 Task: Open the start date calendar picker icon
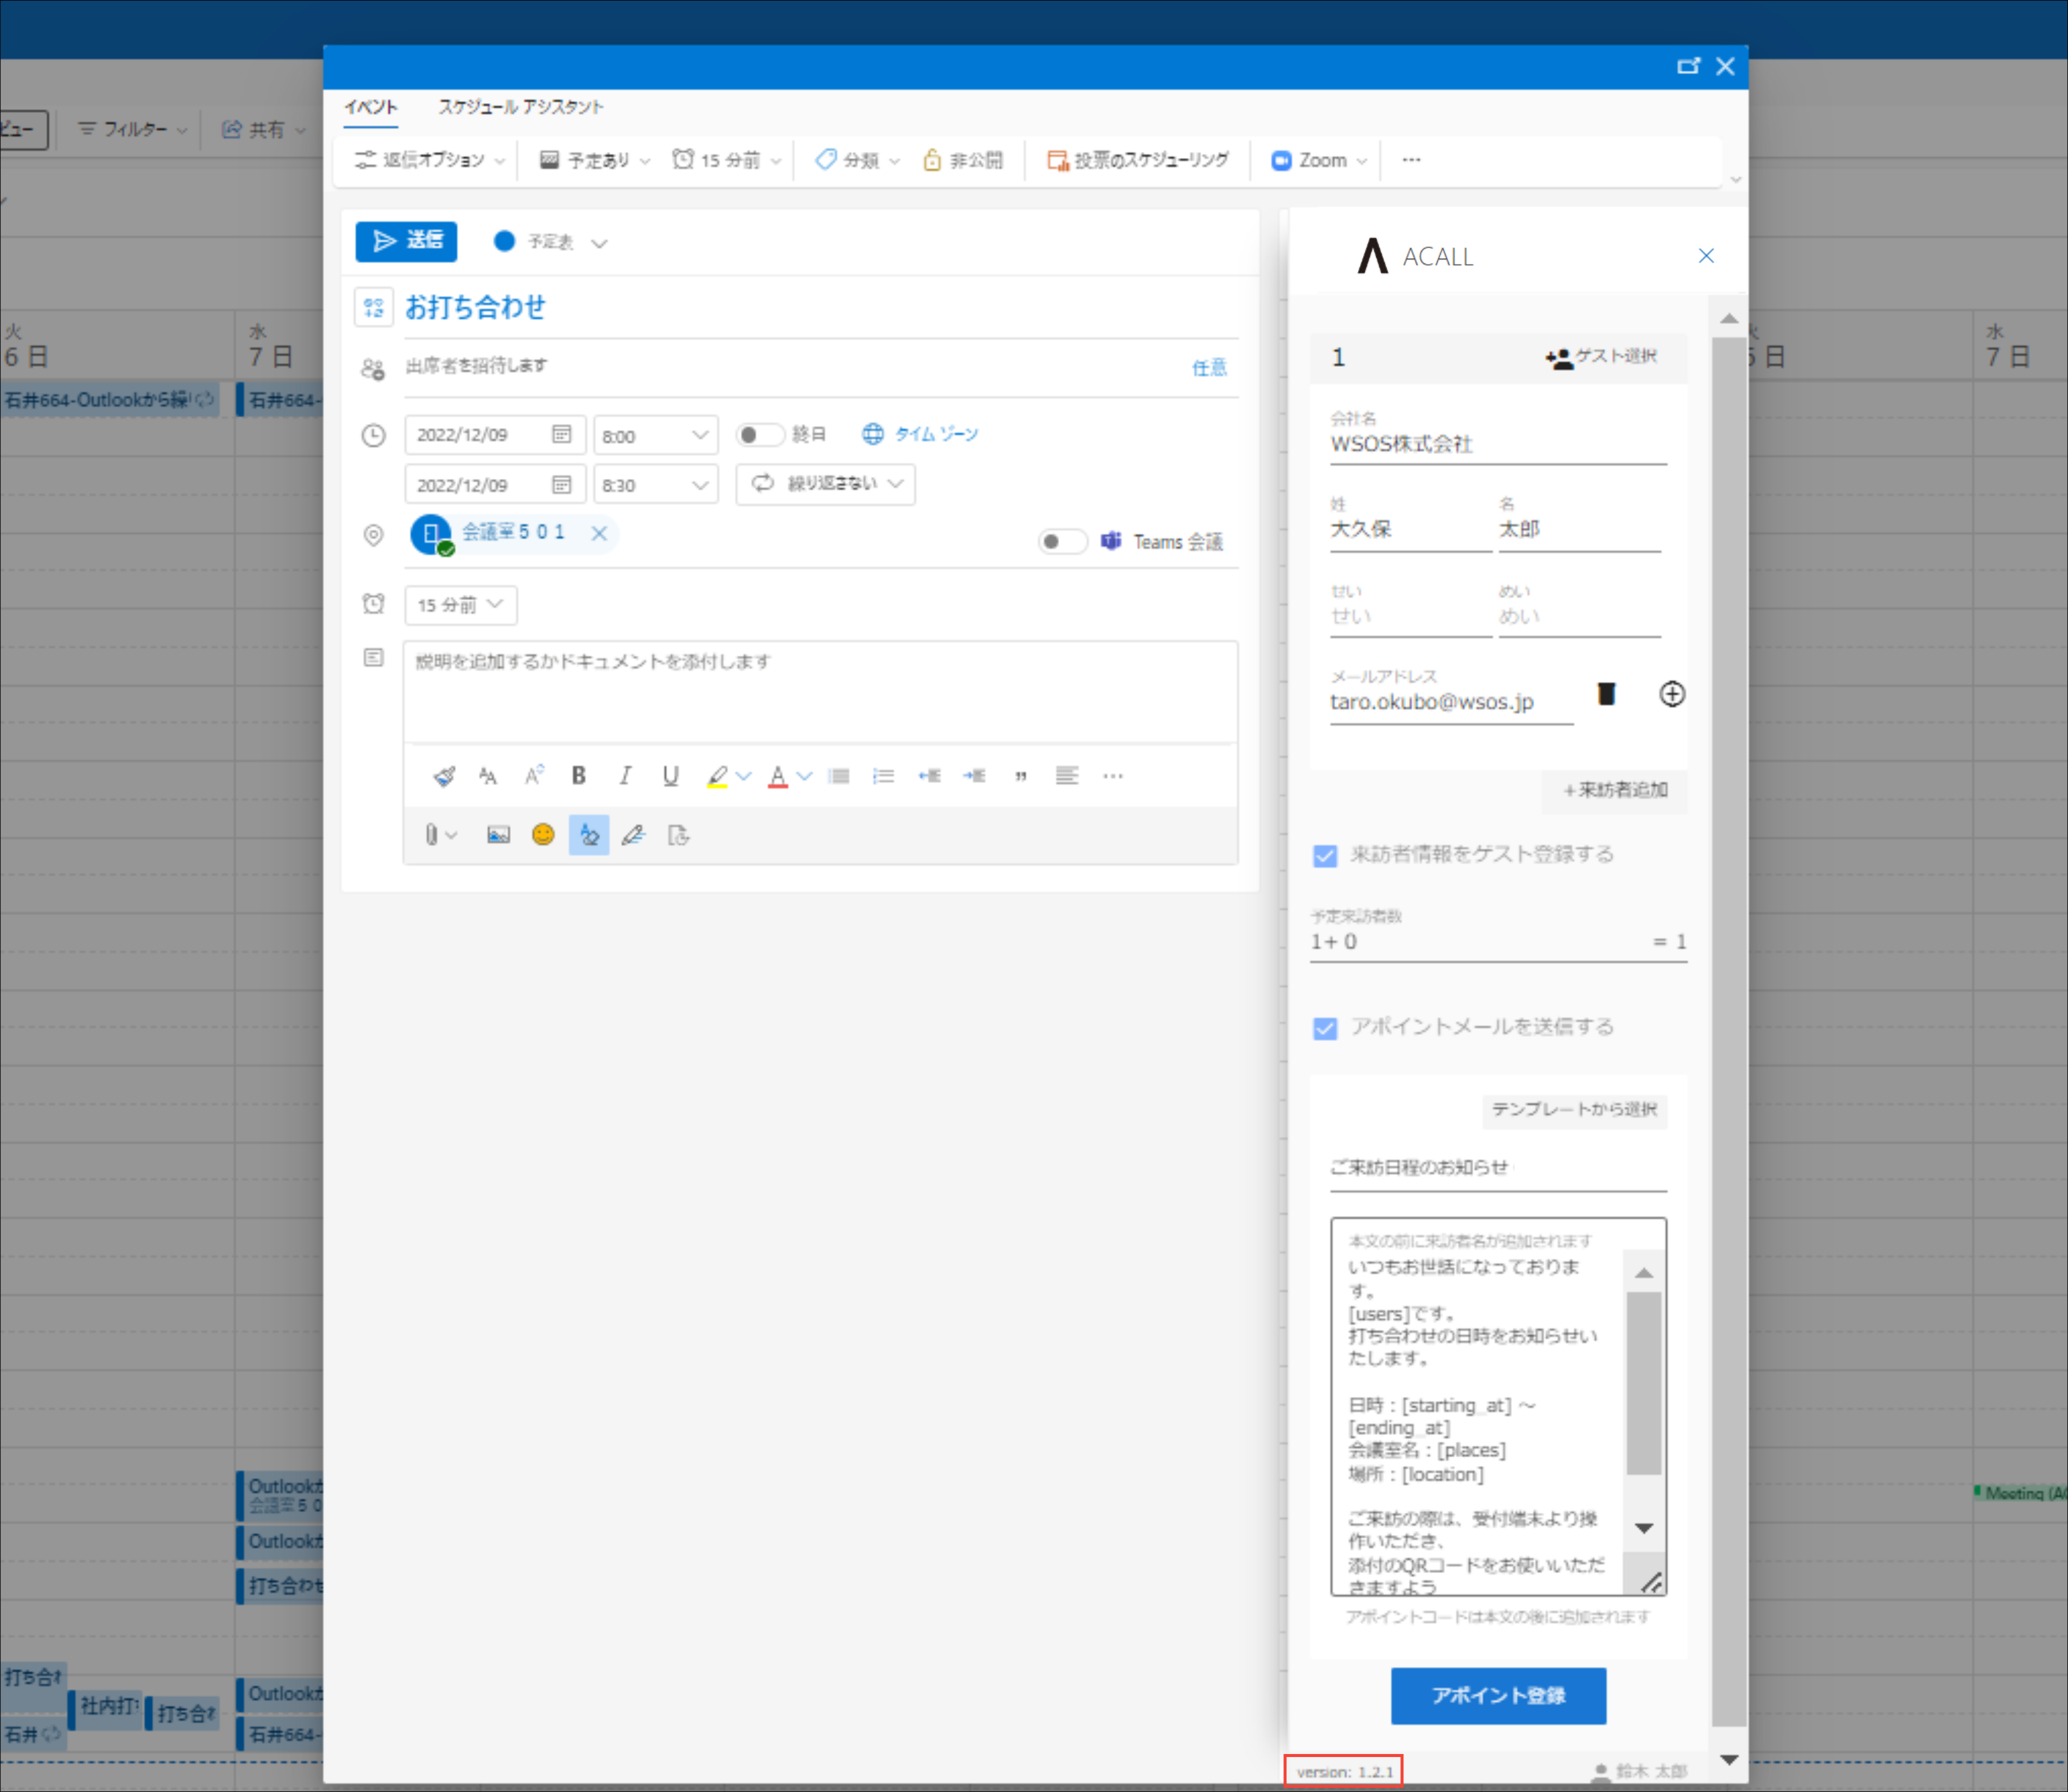pos(562,435)
